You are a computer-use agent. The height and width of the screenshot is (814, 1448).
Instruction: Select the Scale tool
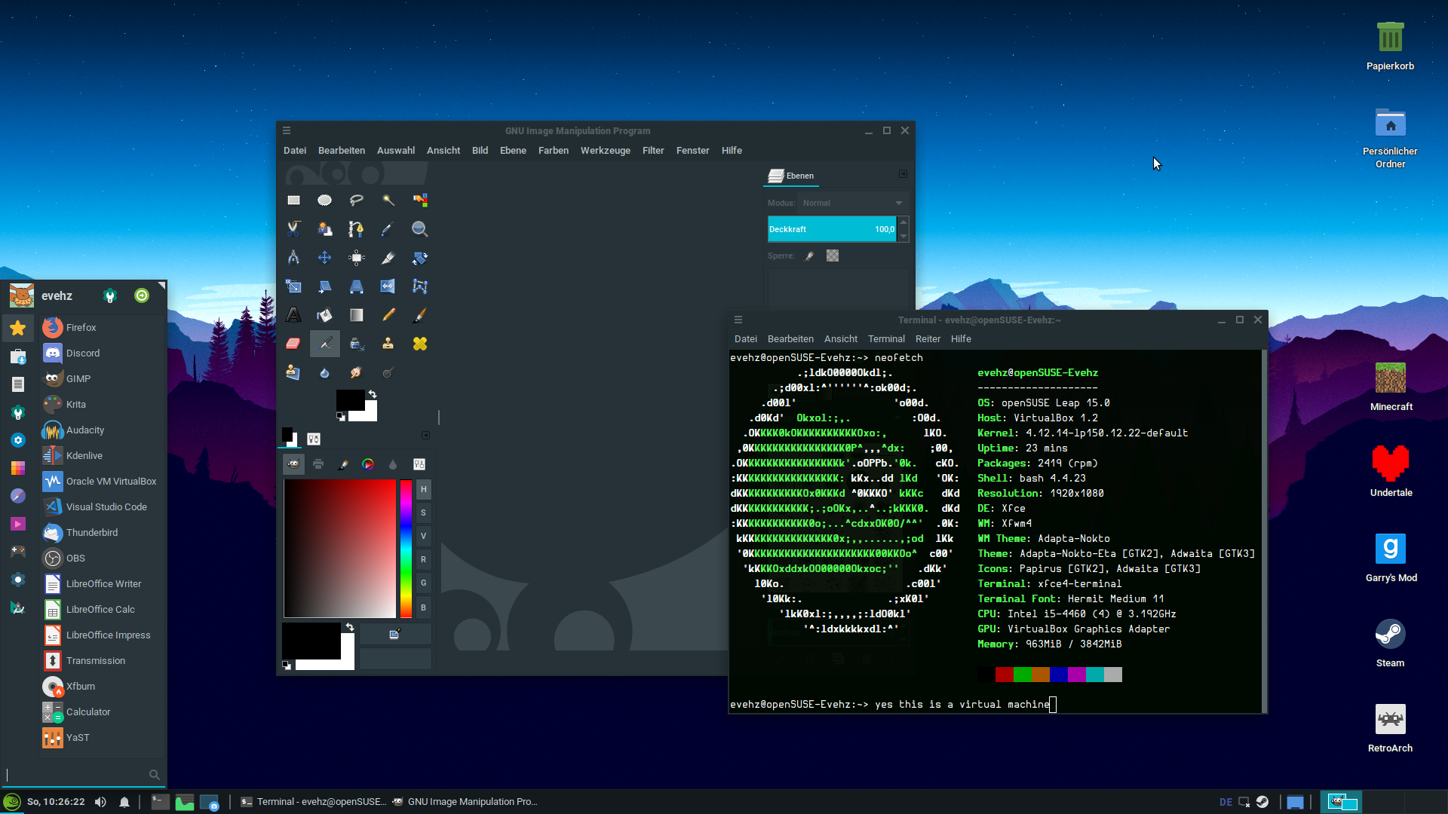[293, 286]
